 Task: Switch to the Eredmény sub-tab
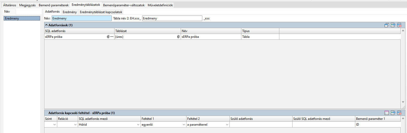coord(70,12)
